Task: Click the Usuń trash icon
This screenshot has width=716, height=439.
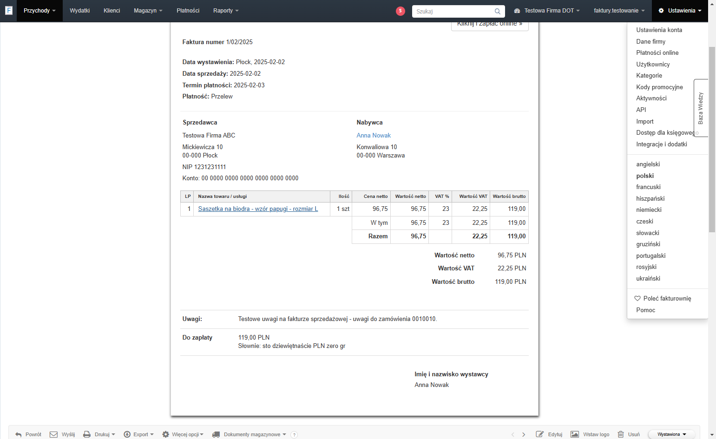Action: pyautogui.click(x=620, y=434)
